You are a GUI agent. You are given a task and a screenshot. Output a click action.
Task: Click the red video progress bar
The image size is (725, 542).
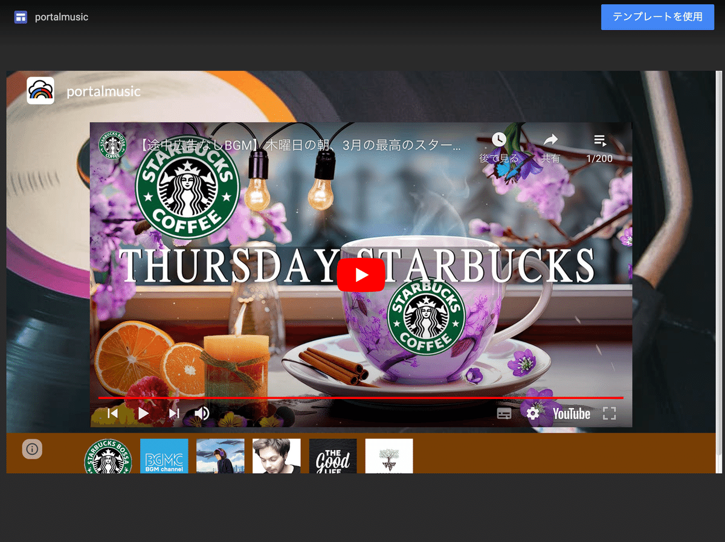click(361, 398)
